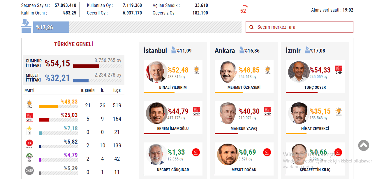Screen dimensions: 377x179
Task: Click the large ballot box progress icon
Action: click(26, 26)
